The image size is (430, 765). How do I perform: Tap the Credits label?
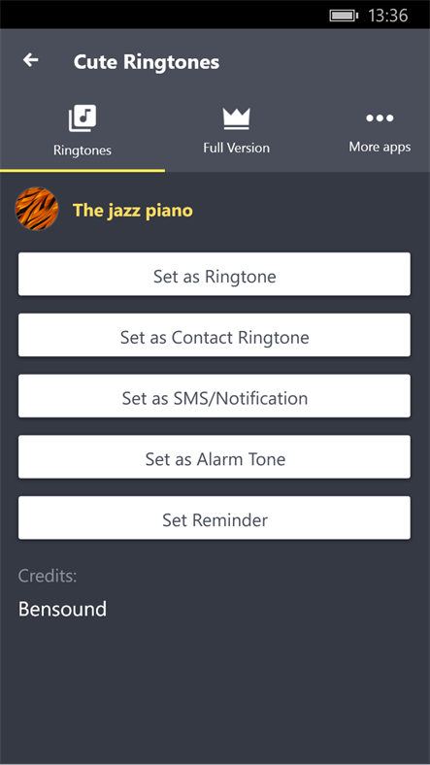click(x=48, y=576)
